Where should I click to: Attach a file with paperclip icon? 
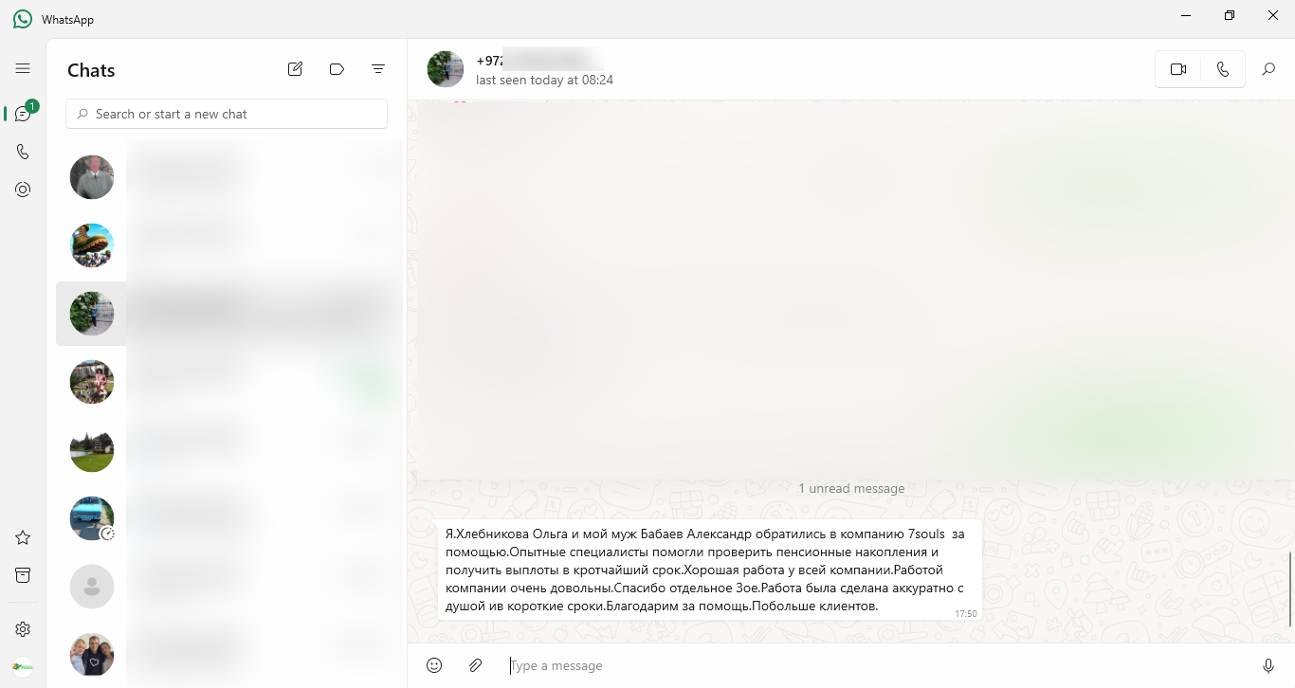tap(476, 665)
